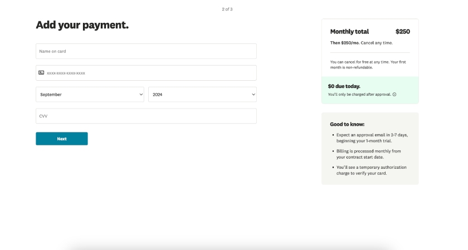This screenshot has width=468, height=250.
Task: Click the Name on card field
Action: (x=146, y=51)
